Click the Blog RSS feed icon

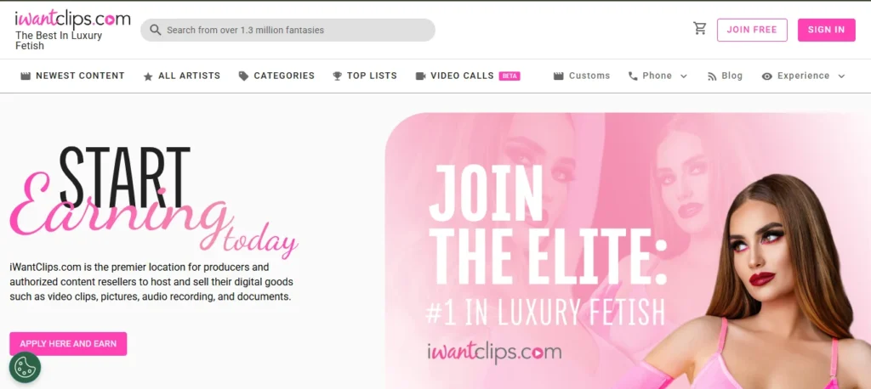712,76
